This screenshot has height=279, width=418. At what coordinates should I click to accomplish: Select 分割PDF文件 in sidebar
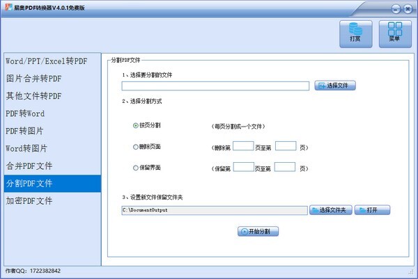pos(52,184)
